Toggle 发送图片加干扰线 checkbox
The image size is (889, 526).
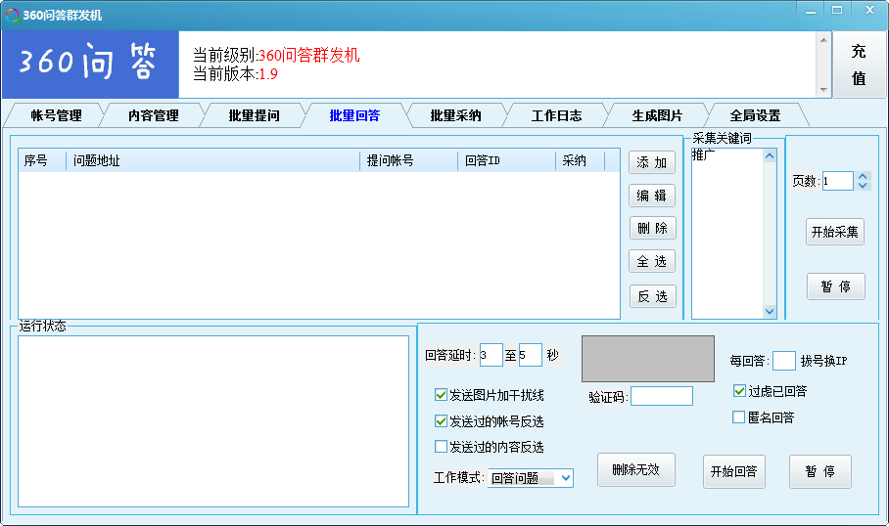pos(441,395)
